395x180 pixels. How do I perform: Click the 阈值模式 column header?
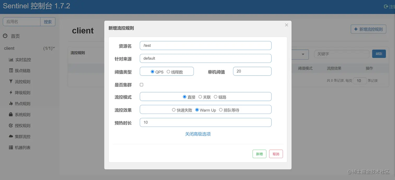click(x=305, y=68)
